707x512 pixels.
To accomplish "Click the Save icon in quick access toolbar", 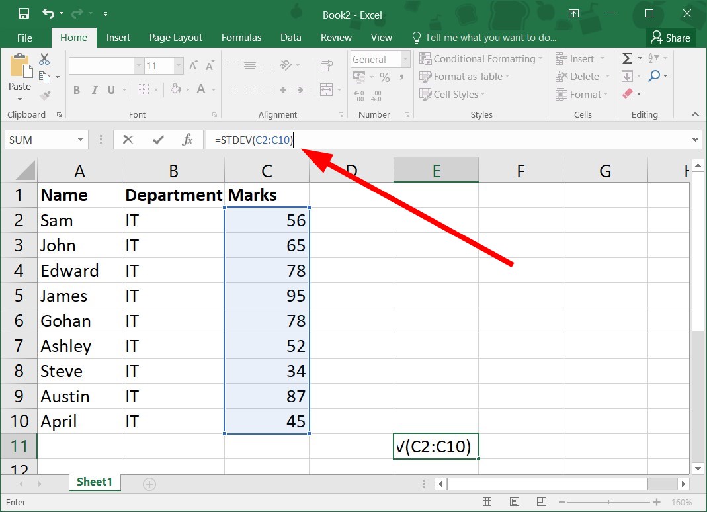I will 23,13.
